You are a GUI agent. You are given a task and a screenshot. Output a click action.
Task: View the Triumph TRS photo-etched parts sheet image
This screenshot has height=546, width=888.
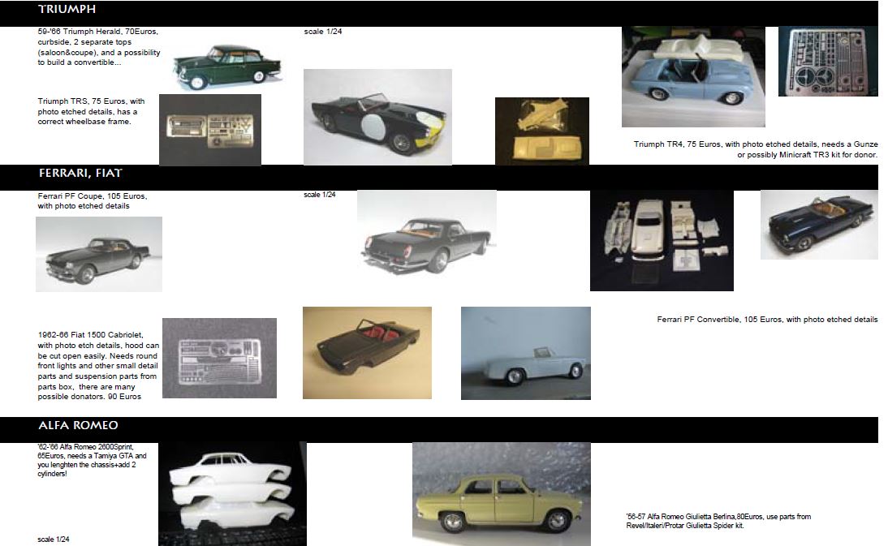[x=210, y=130]
